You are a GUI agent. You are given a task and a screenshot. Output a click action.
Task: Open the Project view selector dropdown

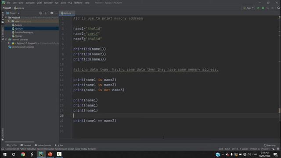click(x=13, y=13)
